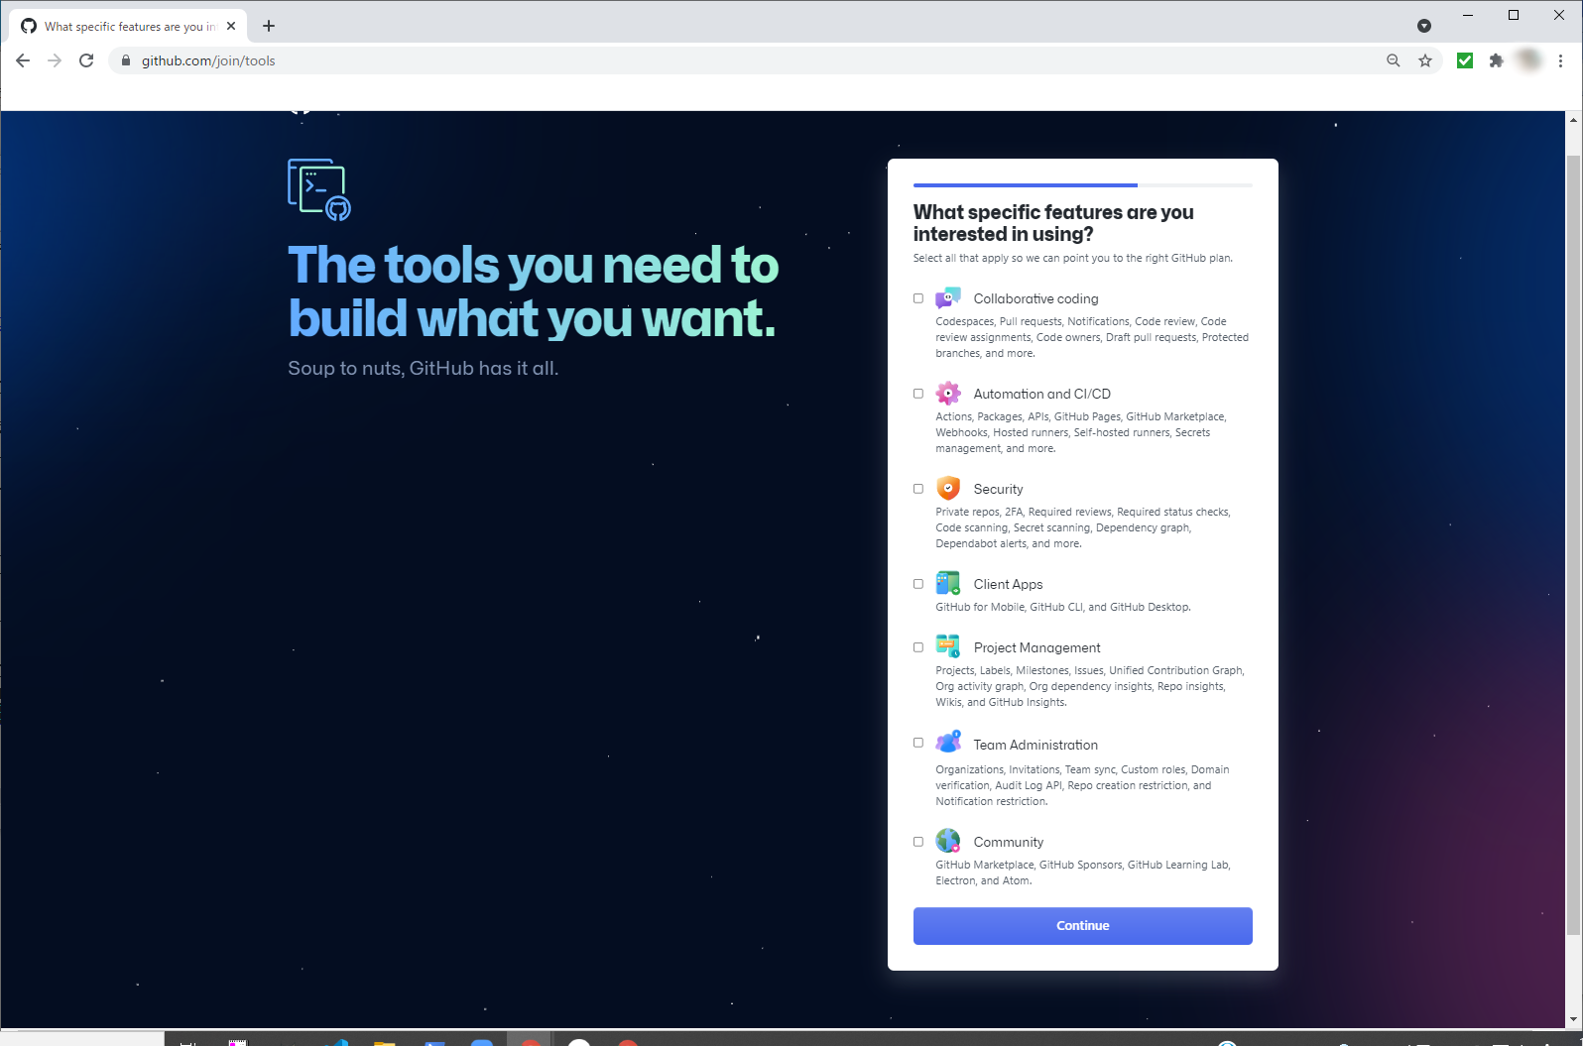
Task: Tick the Community checkbox
Action: (x=918, y=842)
